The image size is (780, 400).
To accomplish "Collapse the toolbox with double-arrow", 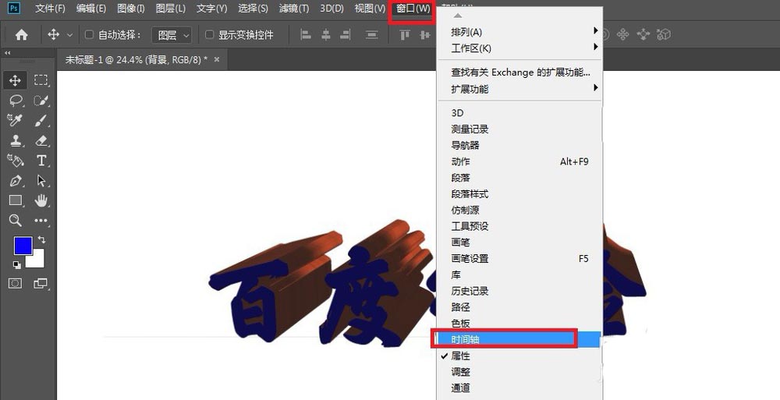I will point(8,53).
